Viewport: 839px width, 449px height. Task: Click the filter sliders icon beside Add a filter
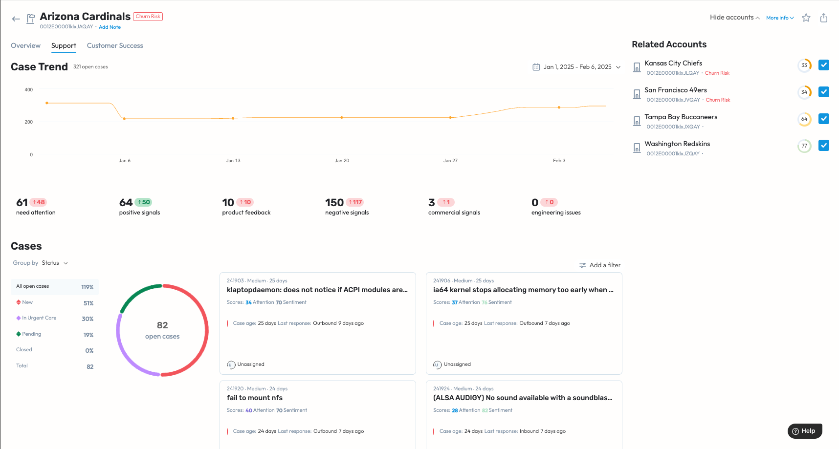[x=583, y=265]
